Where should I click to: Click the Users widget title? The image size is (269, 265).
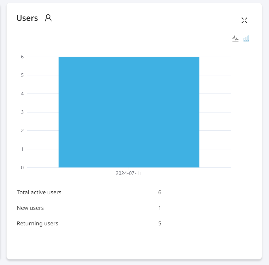pos(27,18)
